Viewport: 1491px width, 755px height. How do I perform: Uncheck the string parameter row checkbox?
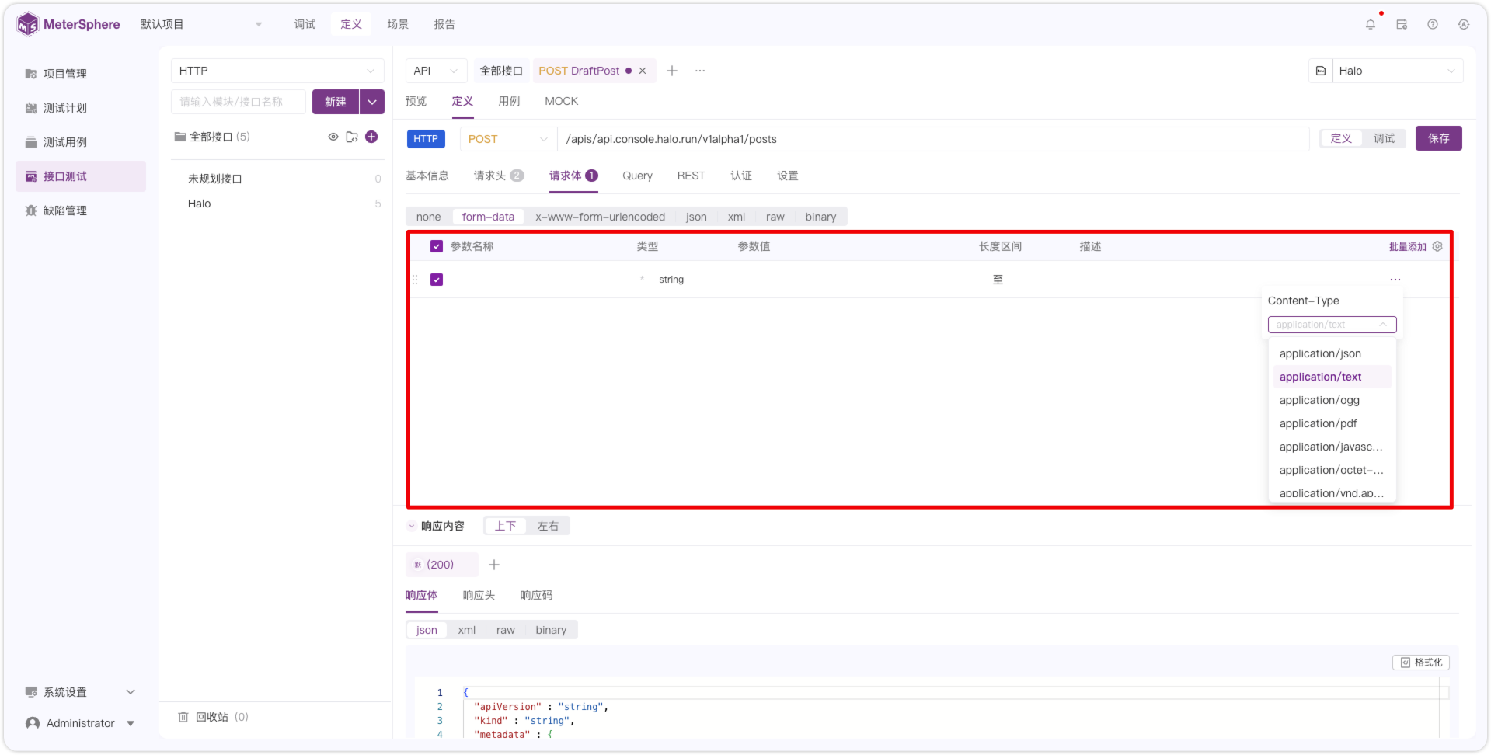tap(437, 280)
